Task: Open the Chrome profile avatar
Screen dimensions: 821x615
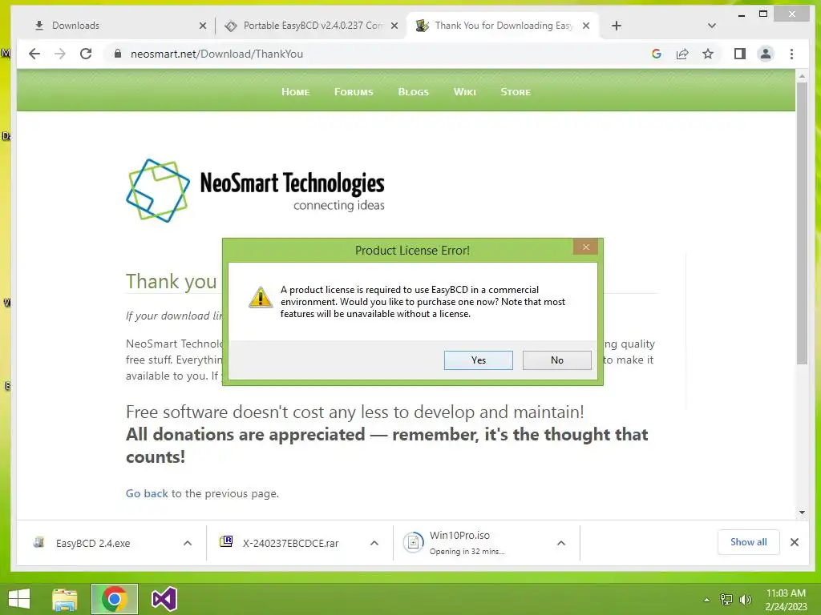Action: 766,54
